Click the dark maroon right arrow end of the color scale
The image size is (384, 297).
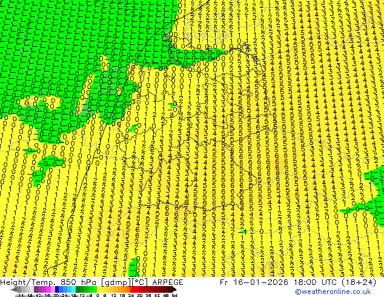pos(174,289)
